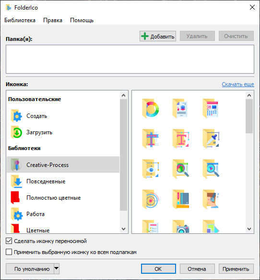Pick the target bullseye folder icon

(151, 199)
